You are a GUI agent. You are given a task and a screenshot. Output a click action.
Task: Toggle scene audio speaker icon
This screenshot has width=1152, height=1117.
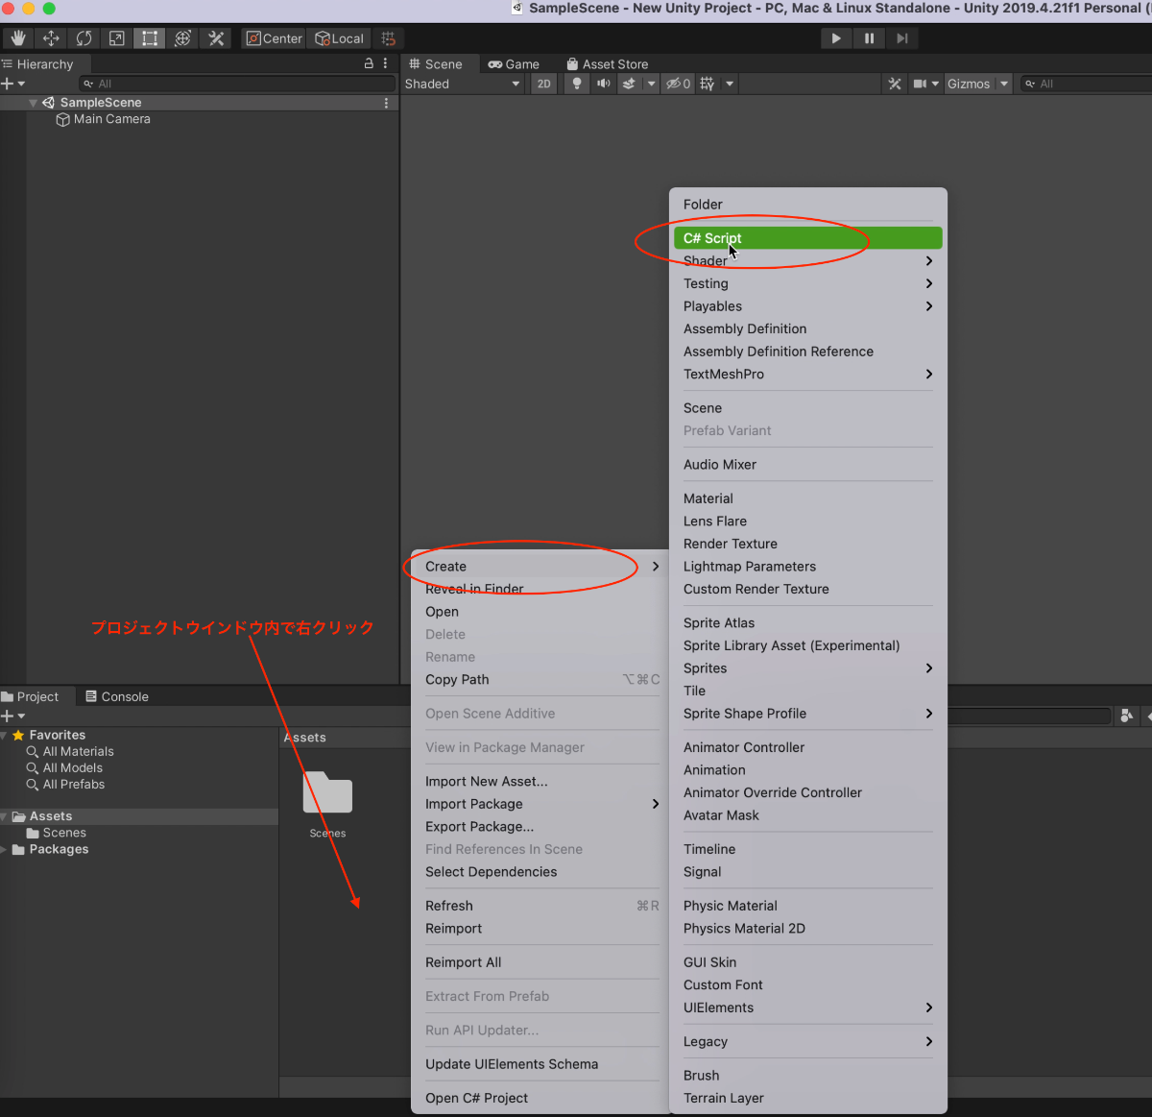pos(603,84)
